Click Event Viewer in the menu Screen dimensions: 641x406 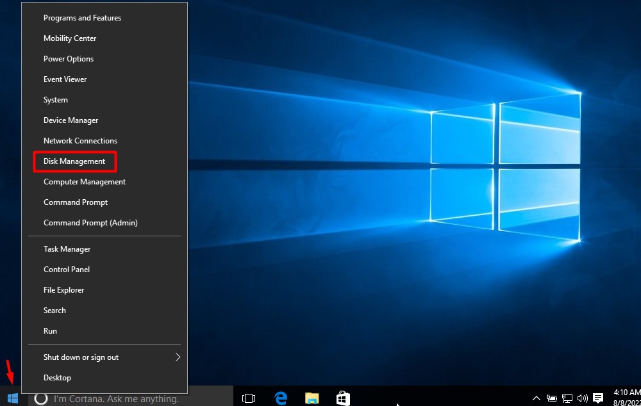[65, 79]
